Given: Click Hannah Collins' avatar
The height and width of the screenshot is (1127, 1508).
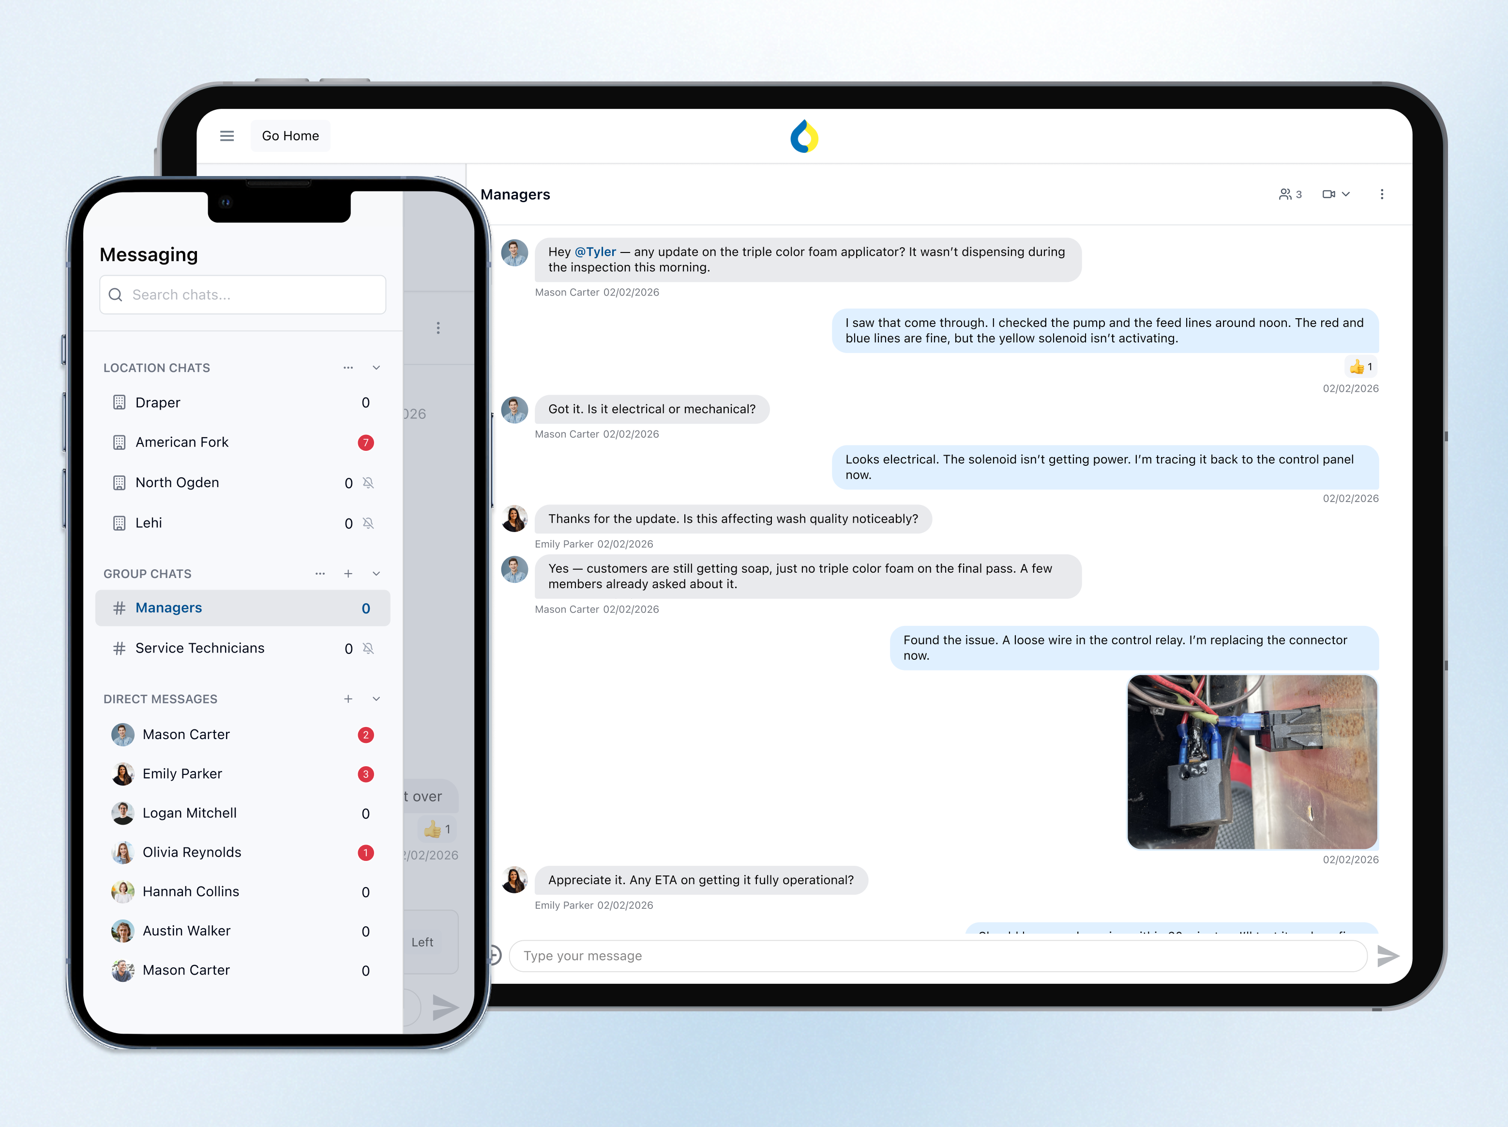Looking at the screenshot, I should [x=123, y=891].
